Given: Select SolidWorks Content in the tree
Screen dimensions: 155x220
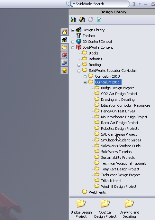Looking at the screenshot, I should pos(98,47).
